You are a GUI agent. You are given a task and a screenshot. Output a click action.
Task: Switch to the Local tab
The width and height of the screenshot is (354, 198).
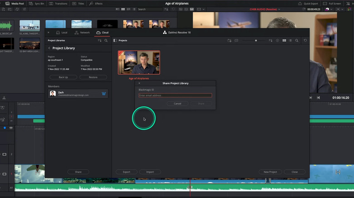point(61,33)
